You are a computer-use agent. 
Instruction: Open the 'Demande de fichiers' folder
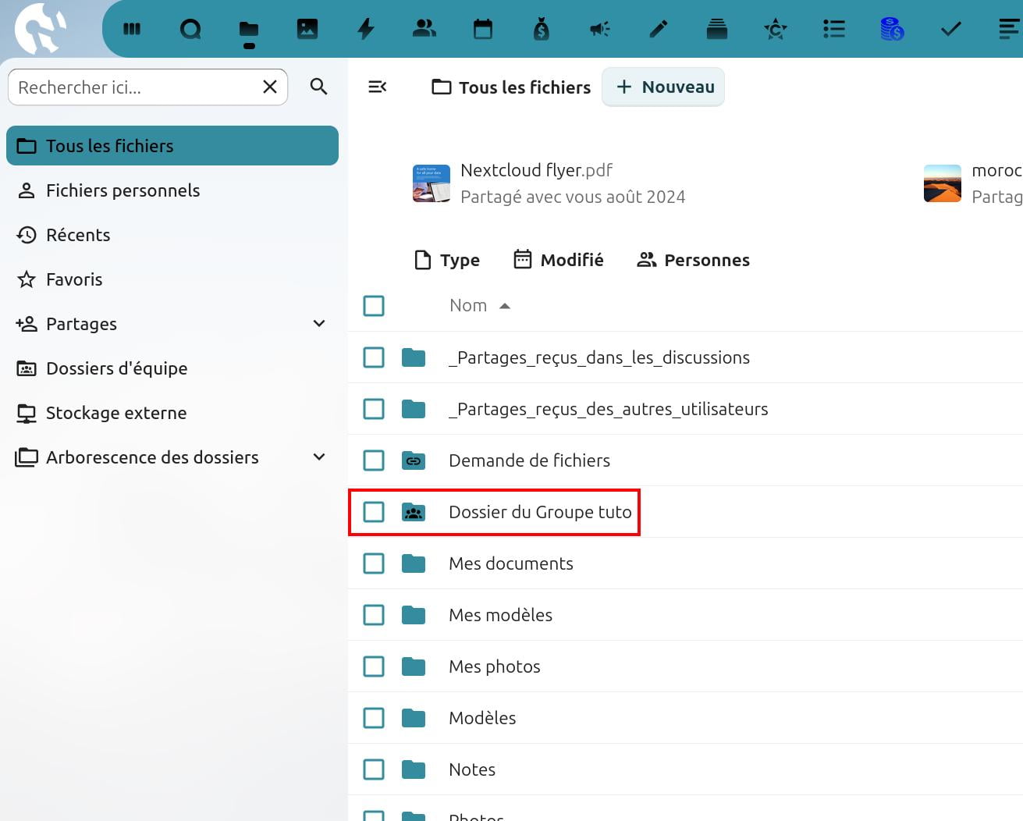[x=529, y=460]
